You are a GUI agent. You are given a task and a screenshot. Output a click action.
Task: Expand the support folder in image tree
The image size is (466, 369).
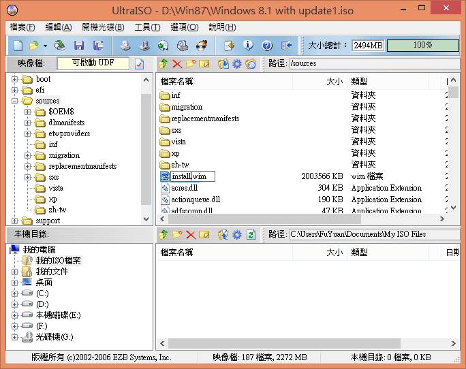pyautogui.click(x=14, y=221)
